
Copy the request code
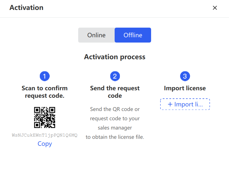45,144
